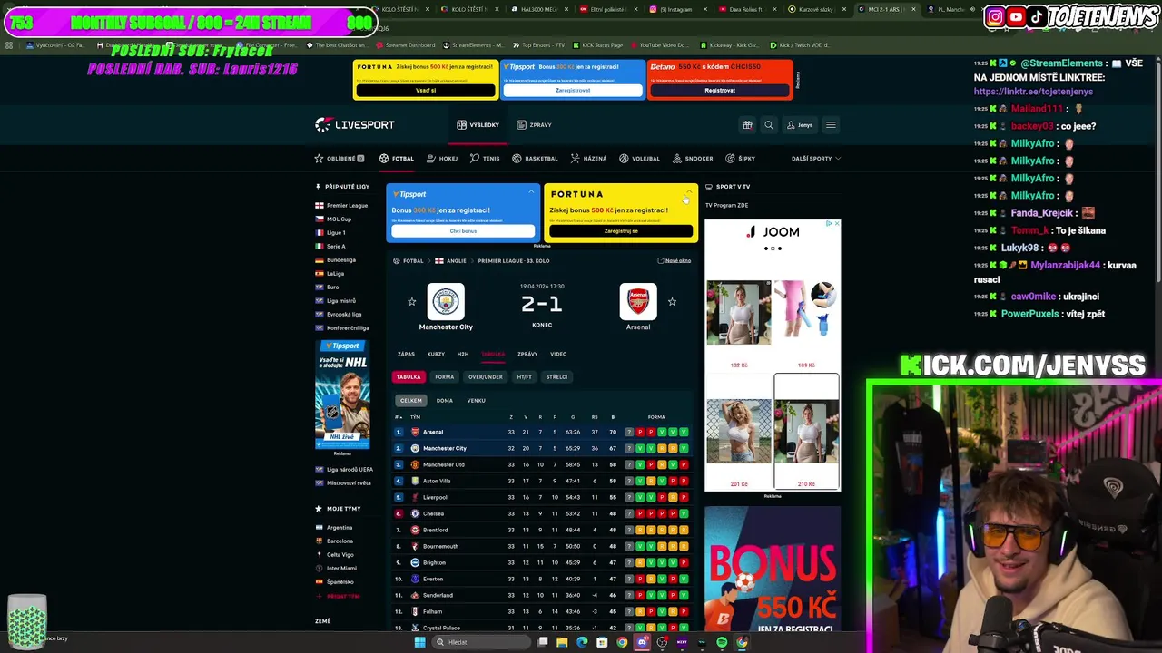
Task: Select the Celkem standings filter
Action: 410,401
